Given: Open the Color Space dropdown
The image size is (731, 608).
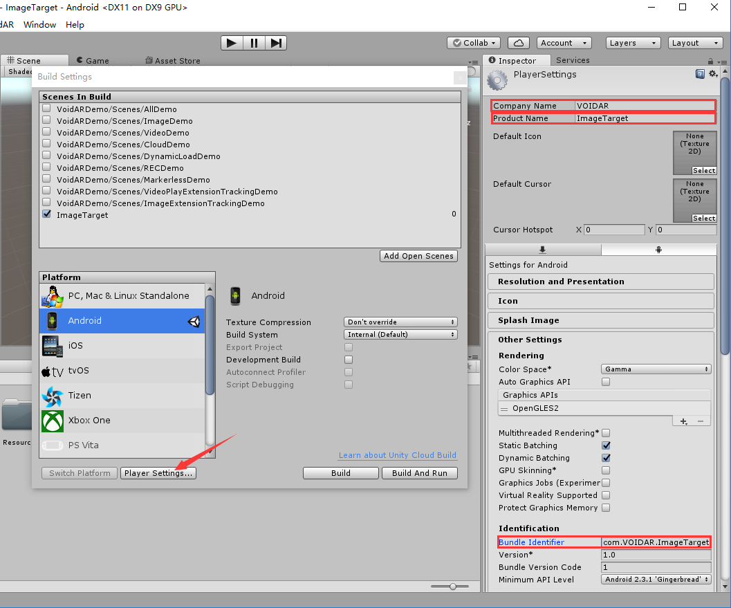Looking at the screenshot, I should pos(656,369).
